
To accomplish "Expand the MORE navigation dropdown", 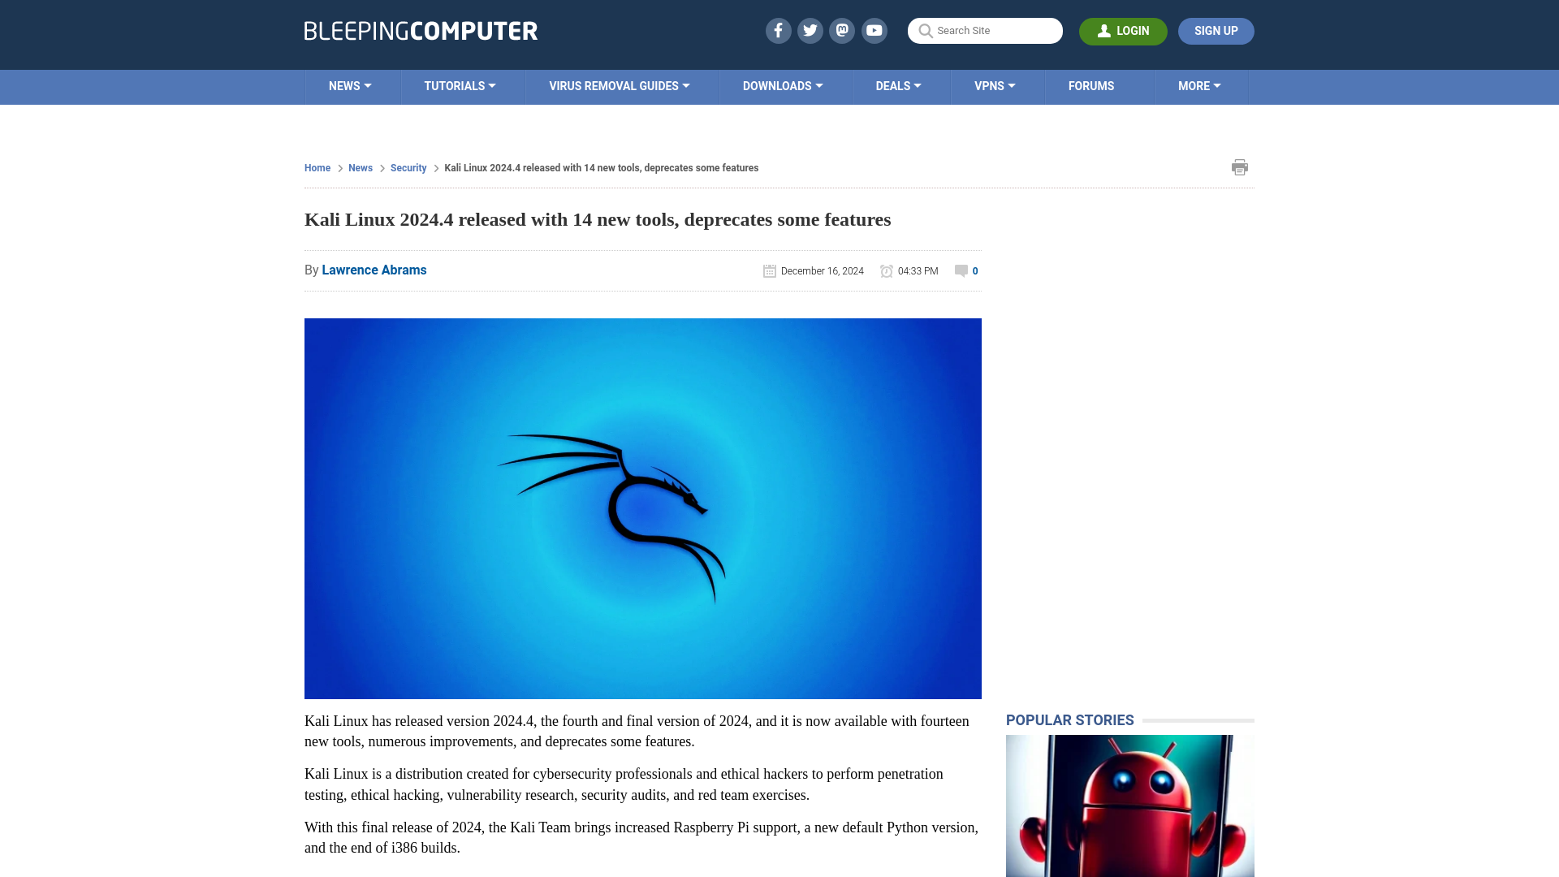I will tap(1198, 85).
